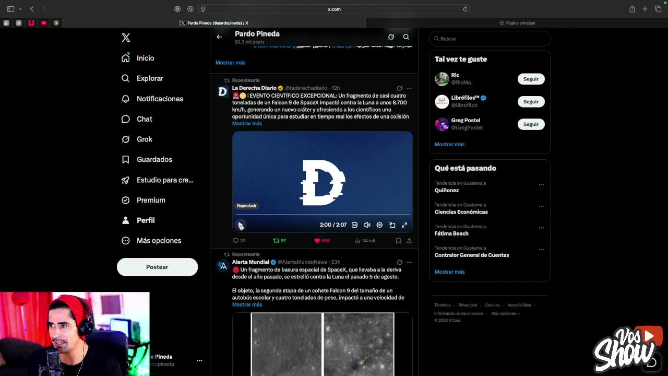Click search icon in the profile header

406,37
